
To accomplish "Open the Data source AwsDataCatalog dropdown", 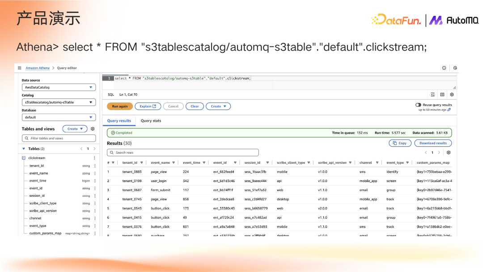I will click(x=59, y=87).
